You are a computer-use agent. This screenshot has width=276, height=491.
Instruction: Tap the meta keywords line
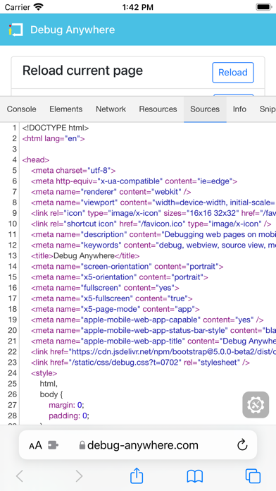click(153, 245)
